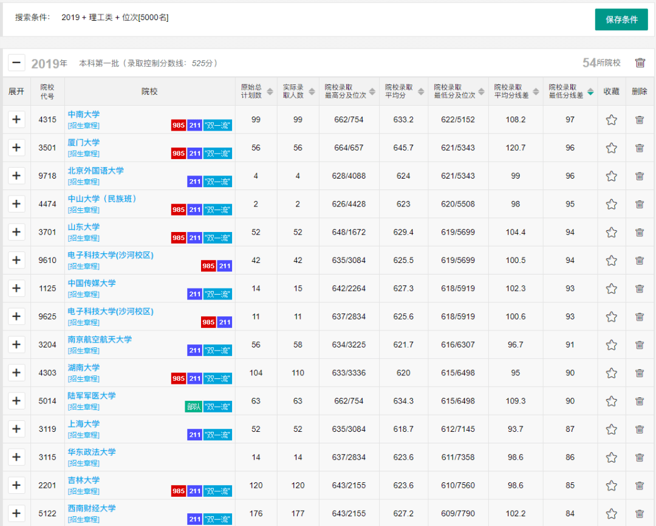Expand the 上海大学 row
The width and height of the screenshot is (656, 526).
[x=16, y=429]
